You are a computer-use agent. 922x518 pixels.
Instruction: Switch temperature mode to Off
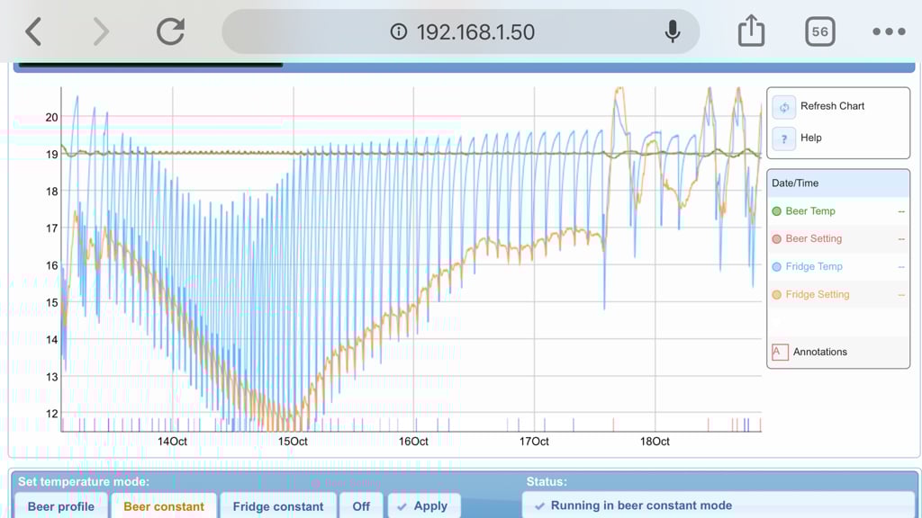coord(361,506)
